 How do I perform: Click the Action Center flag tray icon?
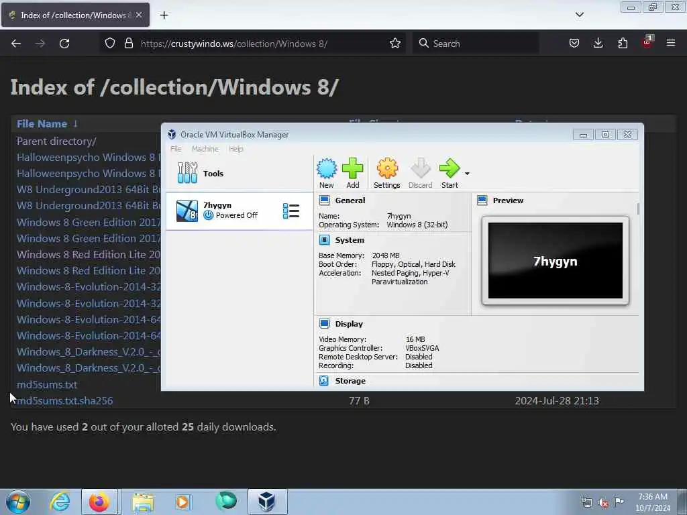click(619, 502)
